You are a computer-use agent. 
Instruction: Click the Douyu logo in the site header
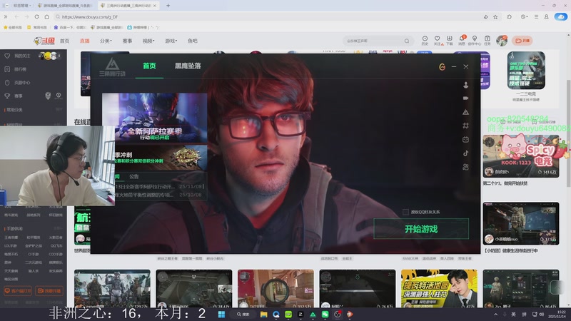(x=44, y=41)
